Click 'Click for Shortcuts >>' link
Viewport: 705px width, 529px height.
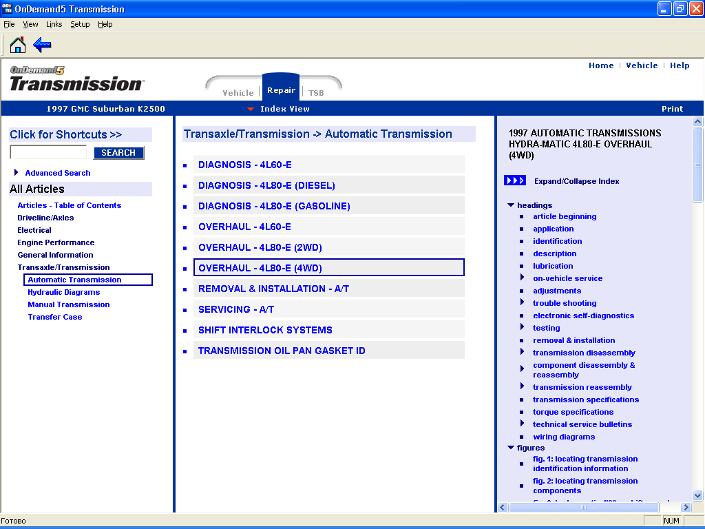[66, 134]
